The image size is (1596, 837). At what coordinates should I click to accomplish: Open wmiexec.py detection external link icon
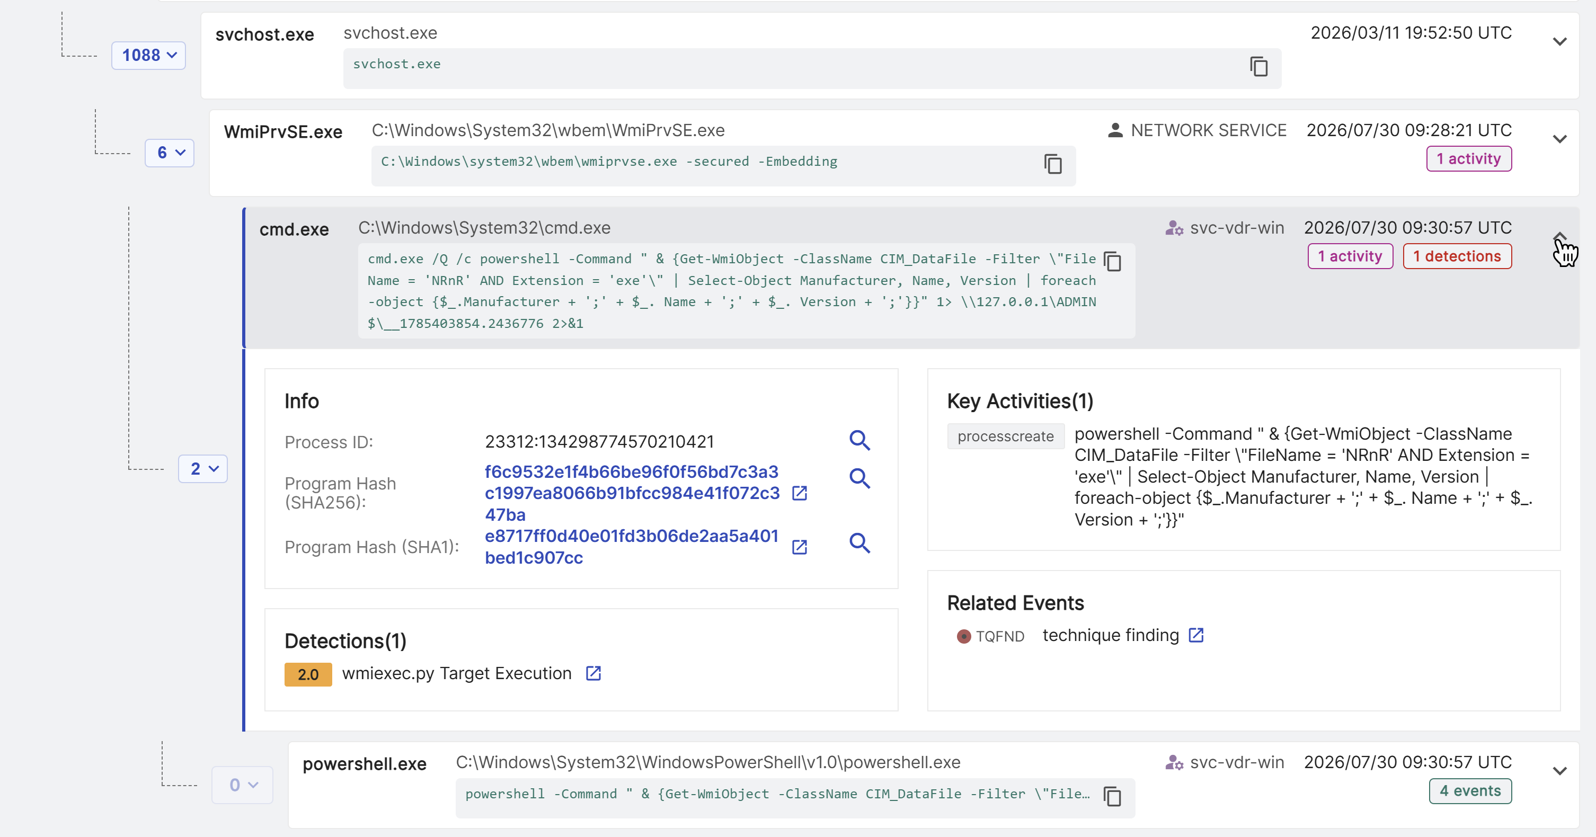click(593, 673)
